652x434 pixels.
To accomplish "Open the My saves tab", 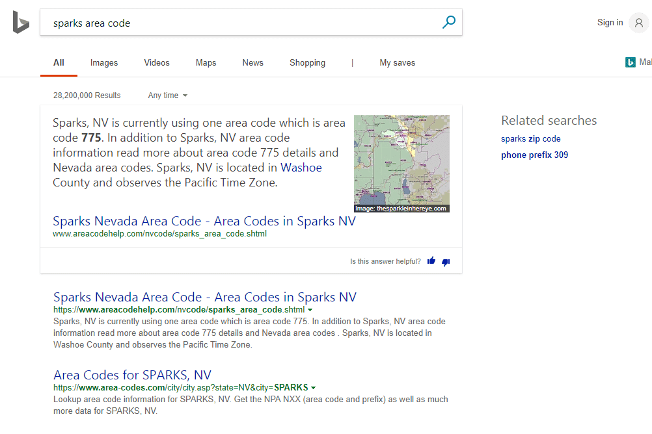I will click(397, 63).
